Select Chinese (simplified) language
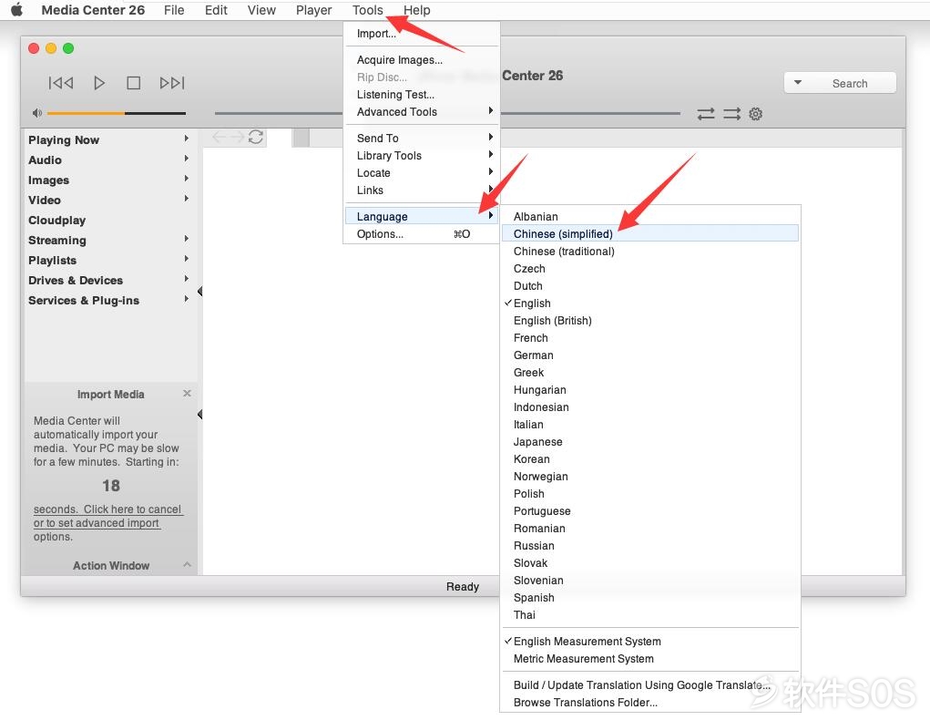Viewport: 930px width, 720px height. [650, 234]
